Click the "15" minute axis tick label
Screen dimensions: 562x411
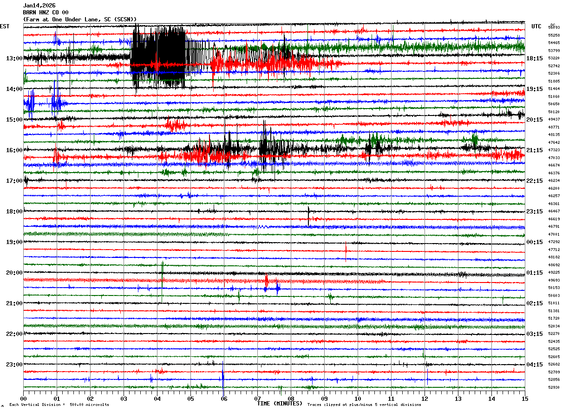coord(524,398)
